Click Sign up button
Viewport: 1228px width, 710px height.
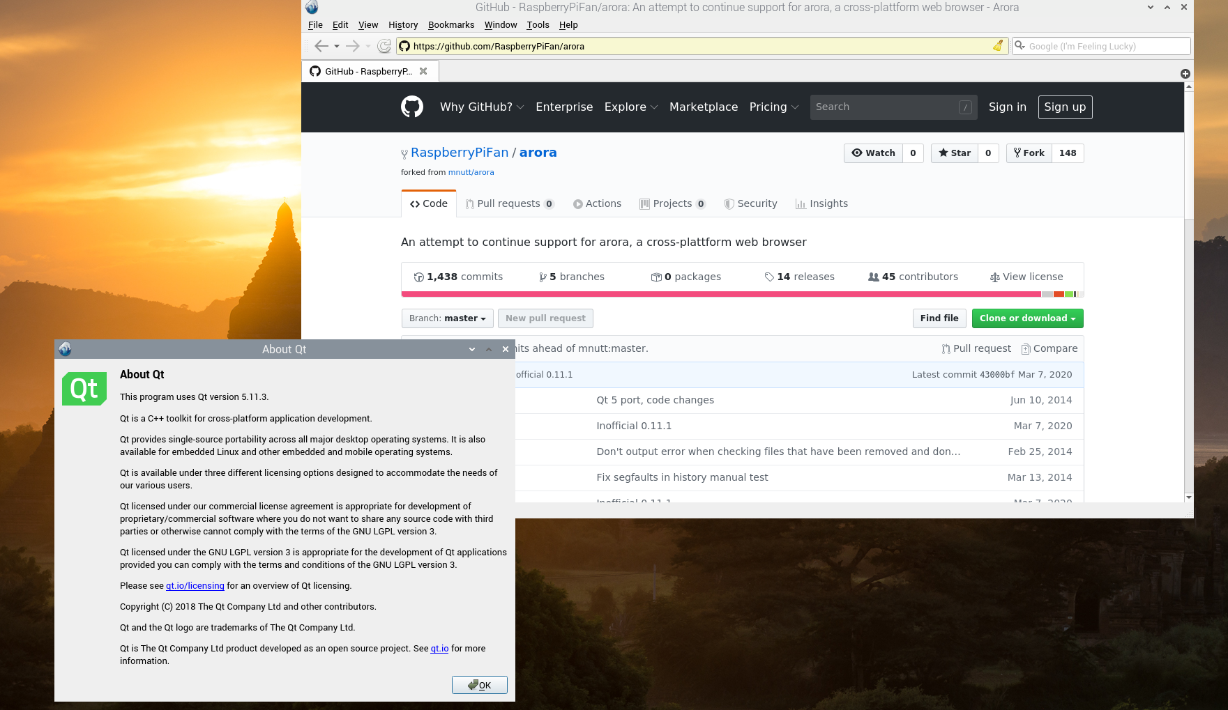click(1065, 107)
